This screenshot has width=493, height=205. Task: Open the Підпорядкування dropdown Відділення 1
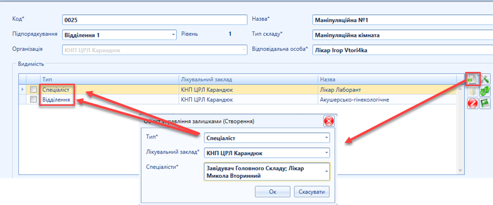coord(173,35)
